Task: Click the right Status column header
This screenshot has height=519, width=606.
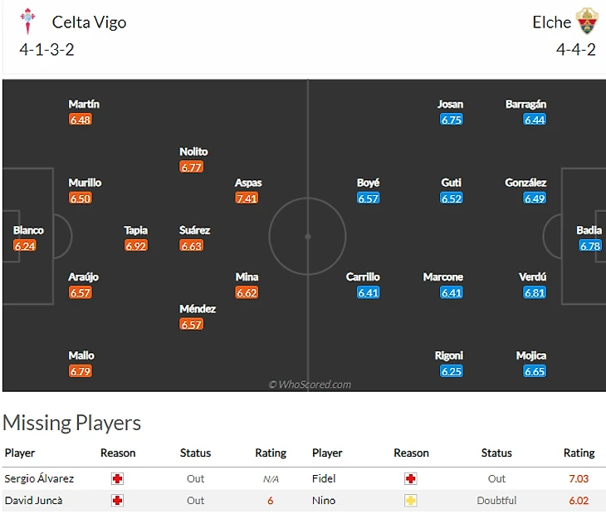Action: (x=496, y=453)
